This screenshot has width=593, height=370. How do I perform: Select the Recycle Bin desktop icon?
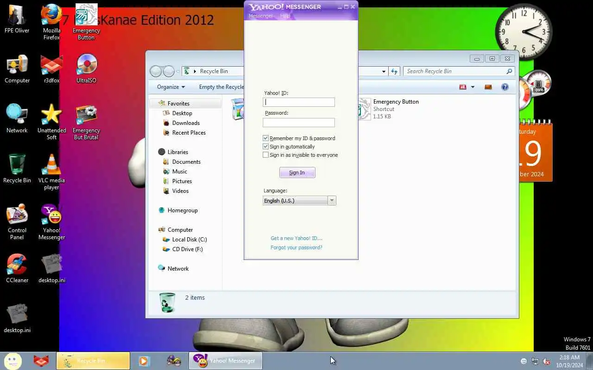point(17,168)
